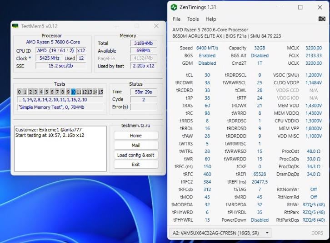Screen dimensions: 330x243
Task: Open the Help menu in ZenTimings
Action: point(210,19)
